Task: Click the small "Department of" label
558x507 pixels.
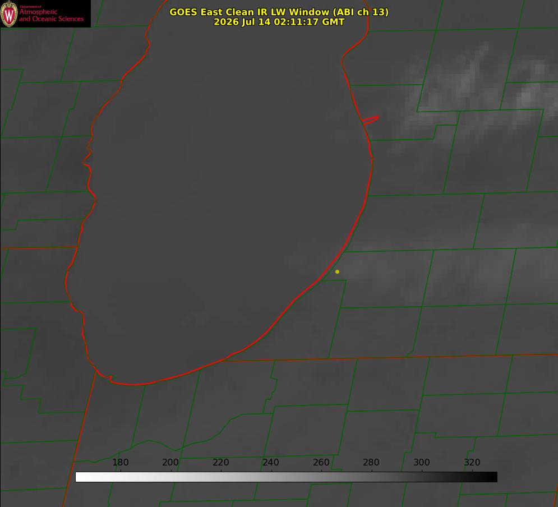Action: click(x=30, y=7)
